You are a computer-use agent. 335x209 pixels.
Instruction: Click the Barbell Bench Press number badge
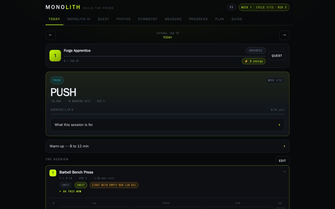click(53, 173)
